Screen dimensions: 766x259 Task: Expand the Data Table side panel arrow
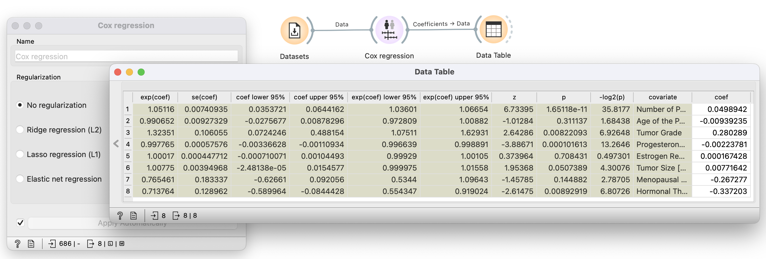[x=116, y=144]
